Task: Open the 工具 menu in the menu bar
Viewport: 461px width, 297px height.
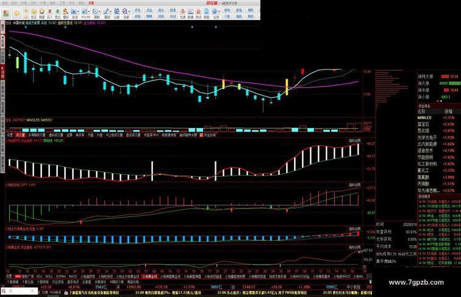Action: [62, 3]
